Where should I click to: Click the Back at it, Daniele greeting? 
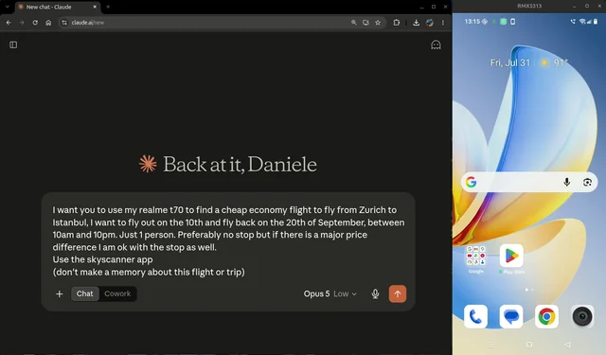[240, 164]
